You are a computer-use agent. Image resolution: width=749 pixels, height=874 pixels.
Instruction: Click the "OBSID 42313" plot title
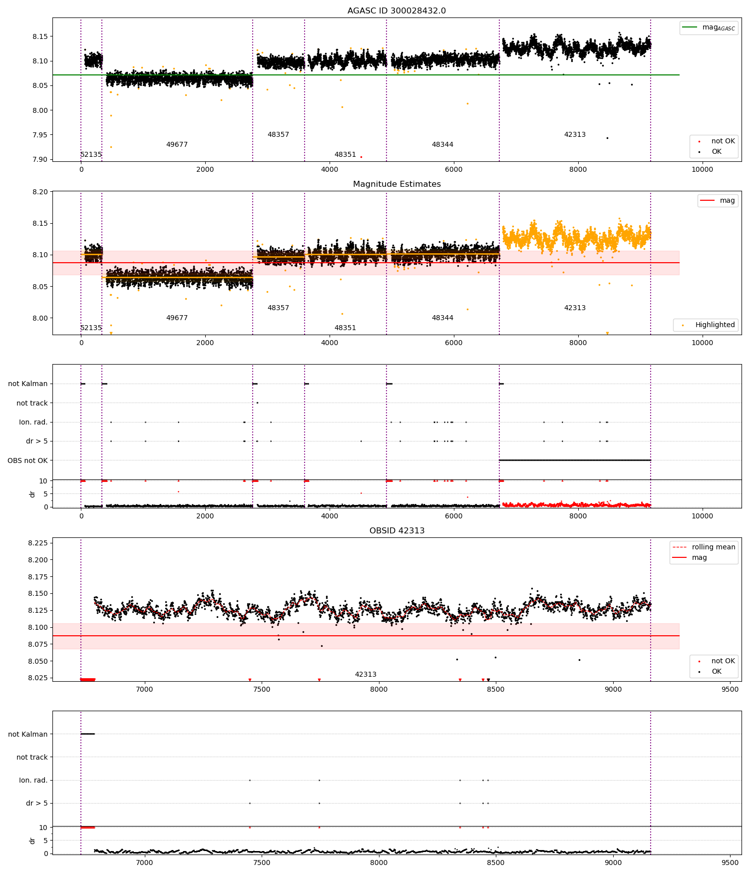tap(396, 530)
